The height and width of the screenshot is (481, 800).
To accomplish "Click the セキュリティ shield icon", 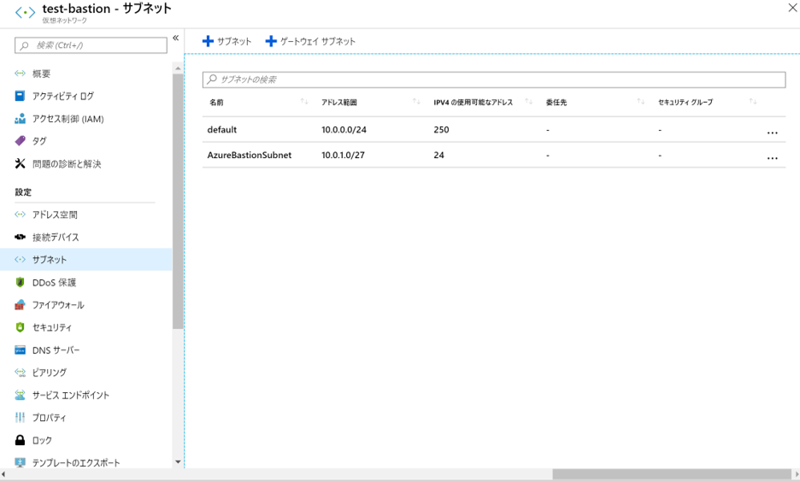I will [20, 327].
